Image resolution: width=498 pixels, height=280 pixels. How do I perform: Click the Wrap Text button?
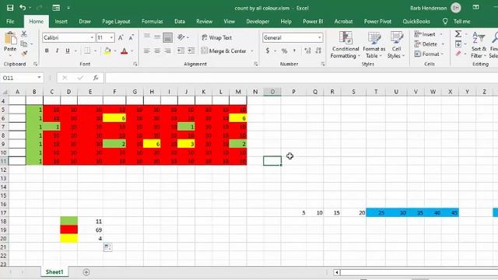tap(217, 37)
